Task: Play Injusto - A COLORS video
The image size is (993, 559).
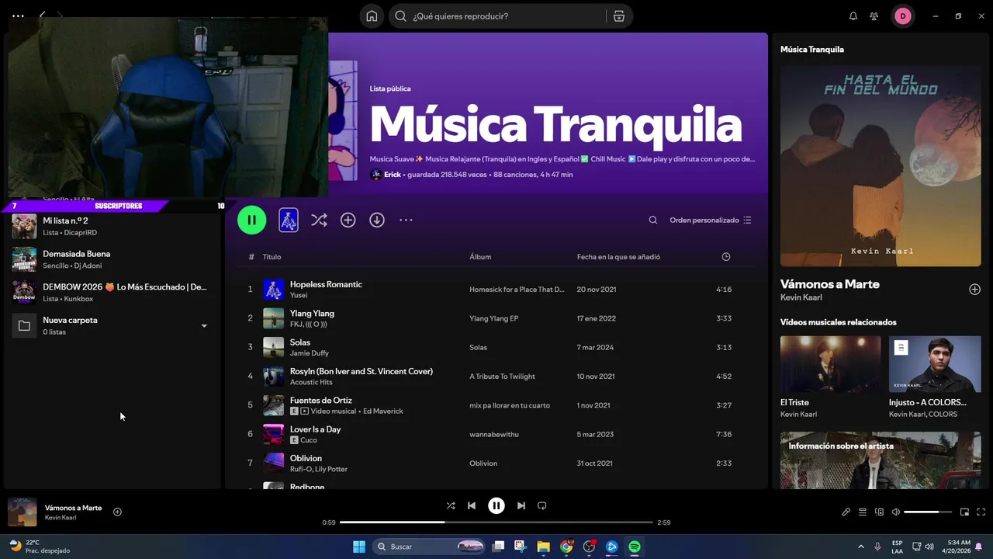Action: coord(935,364)
